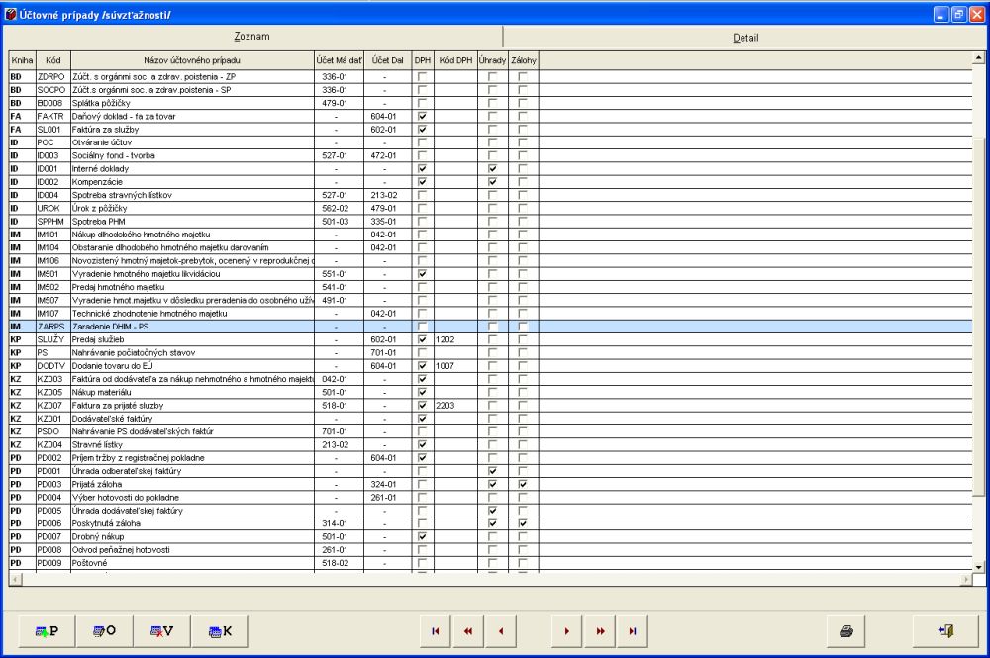Toggle DPH checkbox for PD007 Drobný nákup
Screen dimensions: 990x658
point(423,536)
